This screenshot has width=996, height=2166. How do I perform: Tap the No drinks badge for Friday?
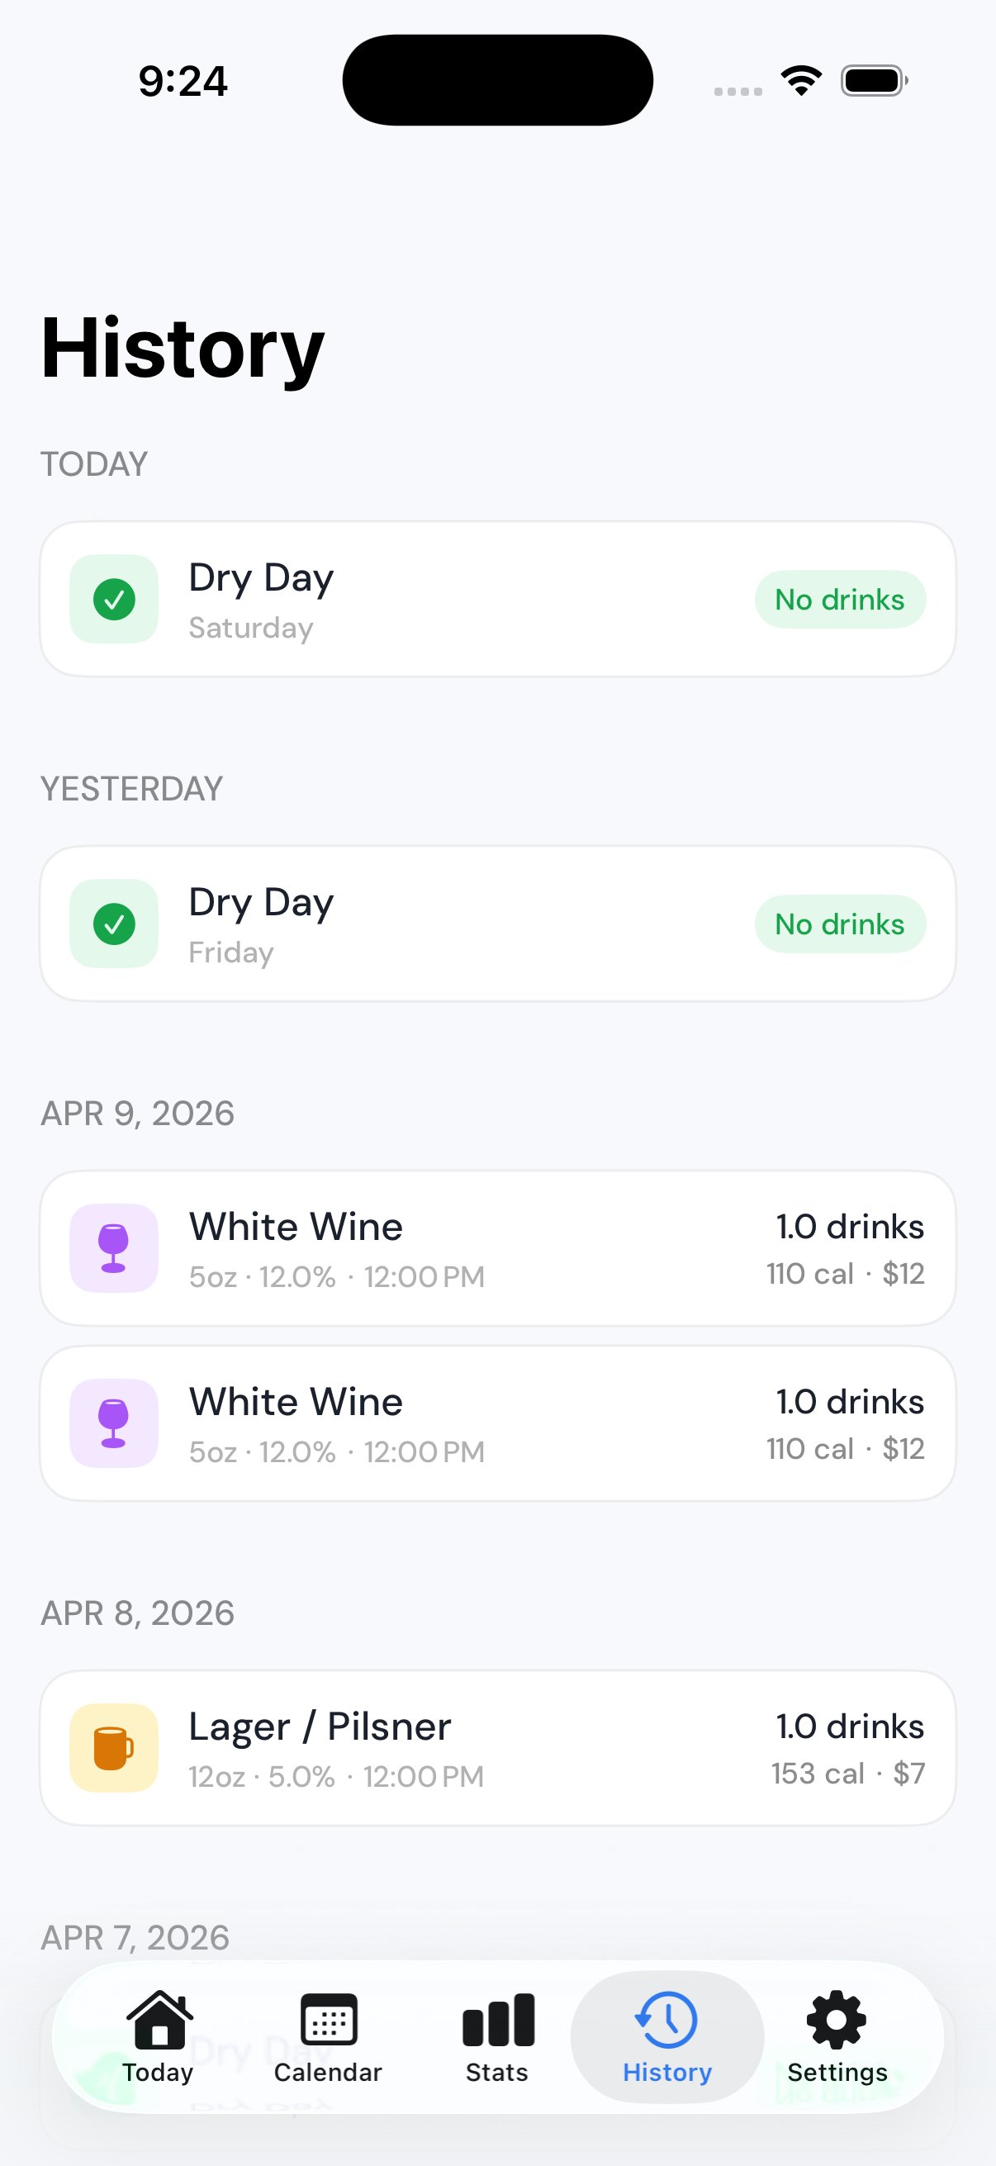(840, 924)
